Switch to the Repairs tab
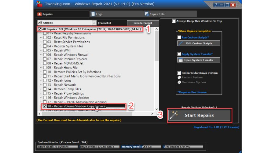The height and width of the screenshot is (153, 275). pyautogui.click(x=63, y=14)
